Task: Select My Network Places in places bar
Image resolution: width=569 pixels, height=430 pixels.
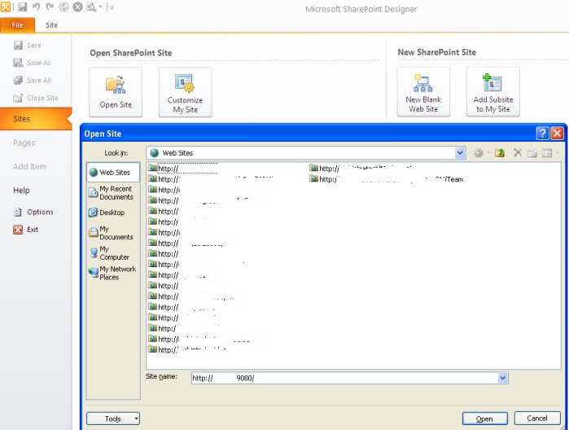Action: pyautogui.click(x=113, y=273)
